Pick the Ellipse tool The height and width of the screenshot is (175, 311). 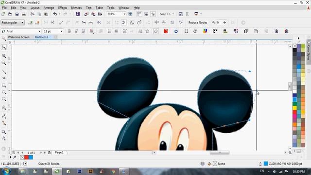(x=4, y=92)
